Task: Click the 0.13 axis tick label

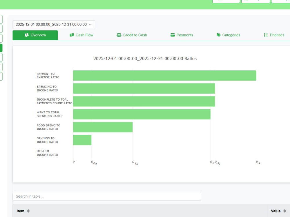Action: click(x=135, y=163)
